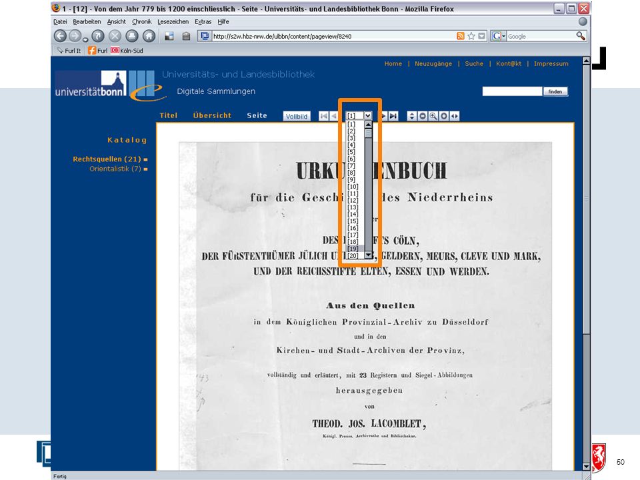
Task: Fit page height with vertical arrows icon
Action: click(x=412, y=116)
